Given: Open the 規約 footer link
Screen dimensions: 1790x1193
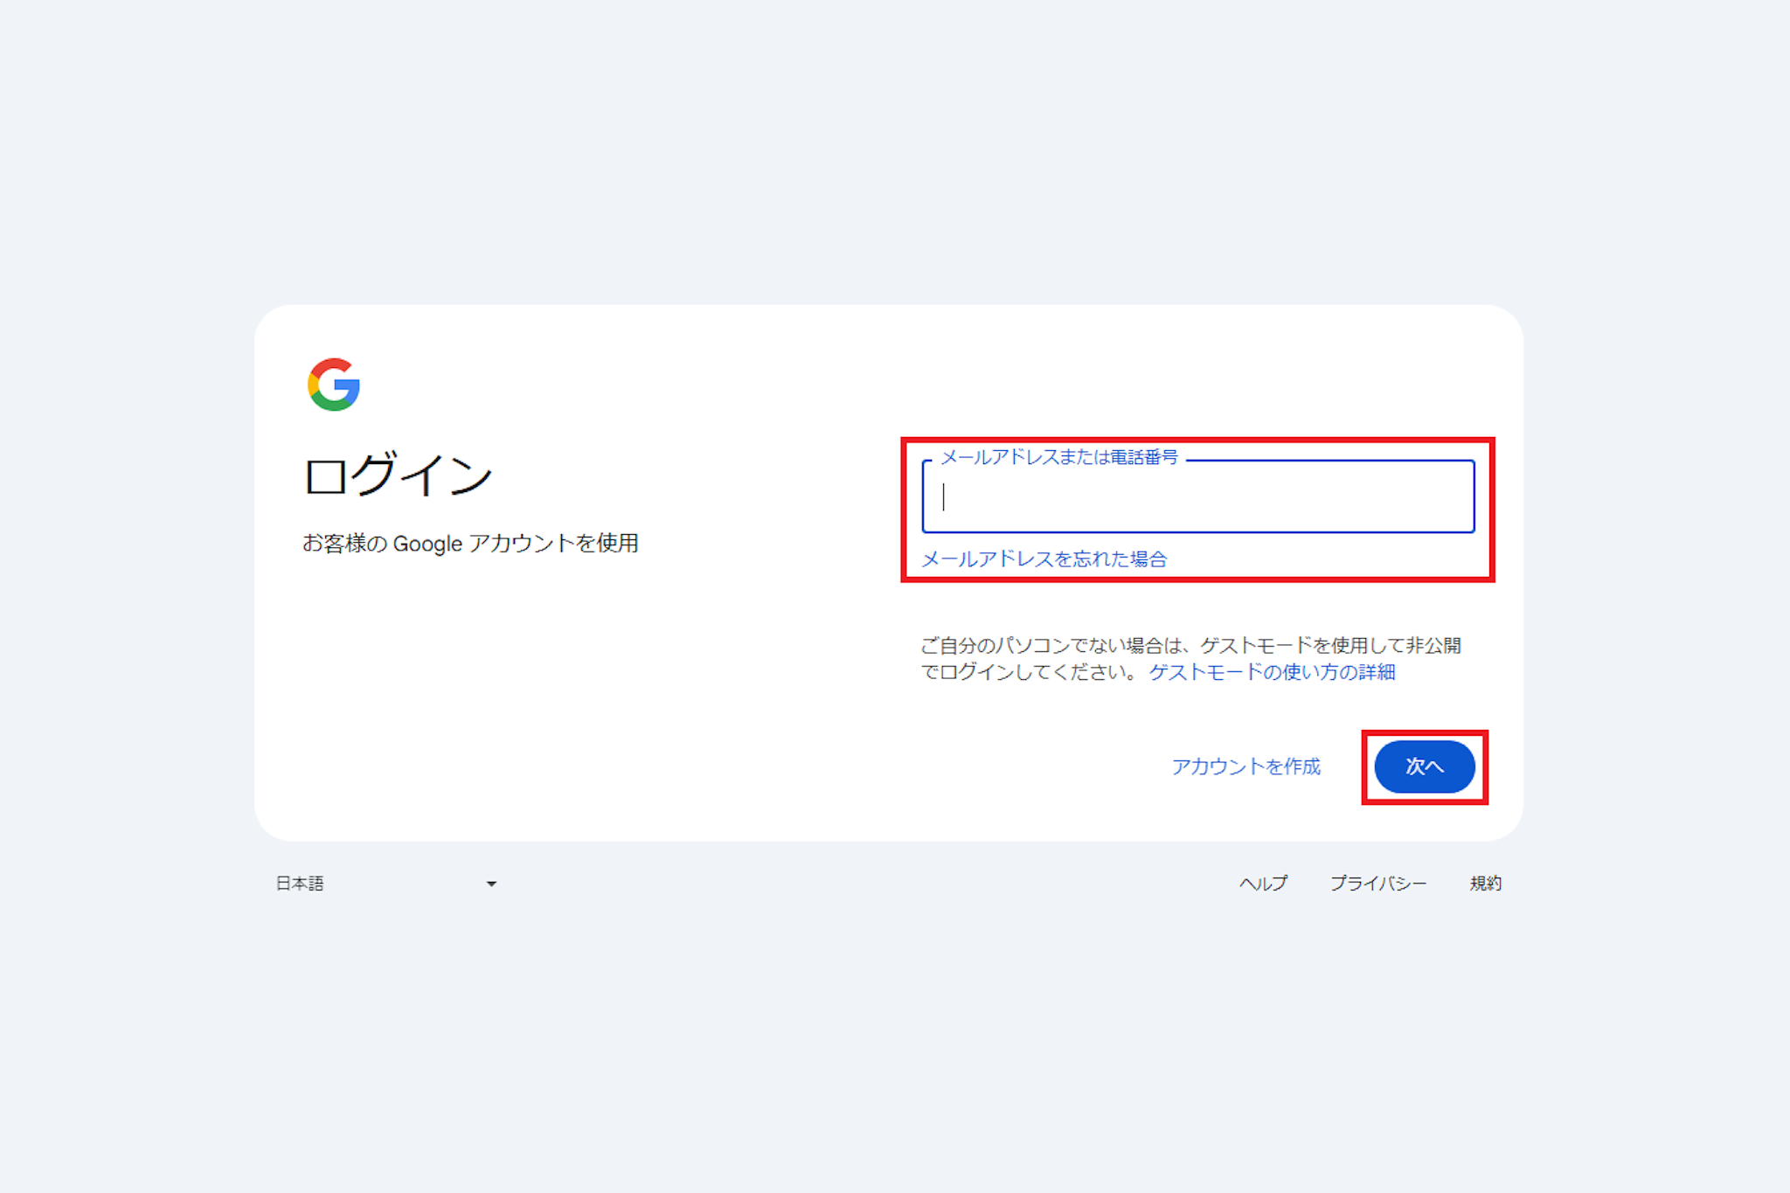Looking at the screenshot, I should coord(1485,884).
